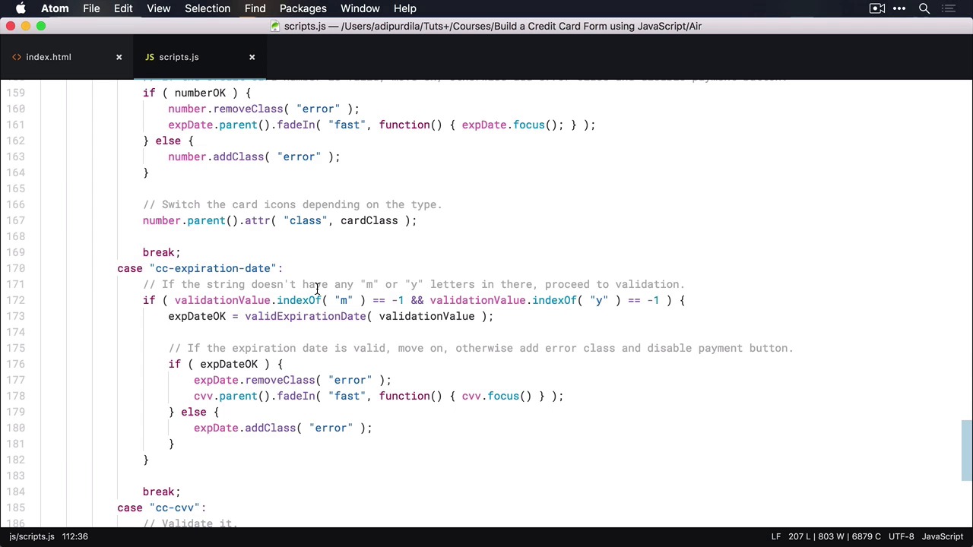The height and width of the screenshot is (547, 973).
Task: Click 'number.removeClass( "error" );' line
Action: (264, 109)
